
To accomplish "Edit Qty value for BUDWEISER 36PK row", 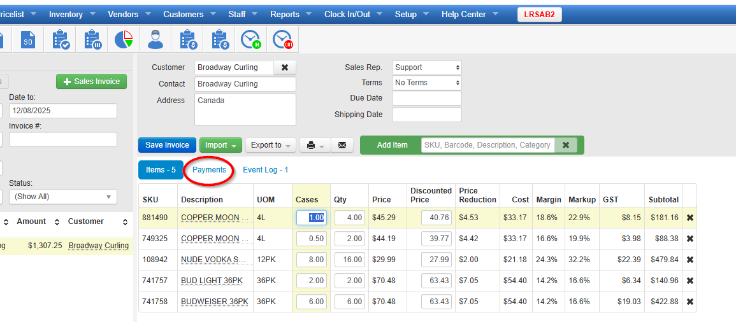I will (350, 302).
